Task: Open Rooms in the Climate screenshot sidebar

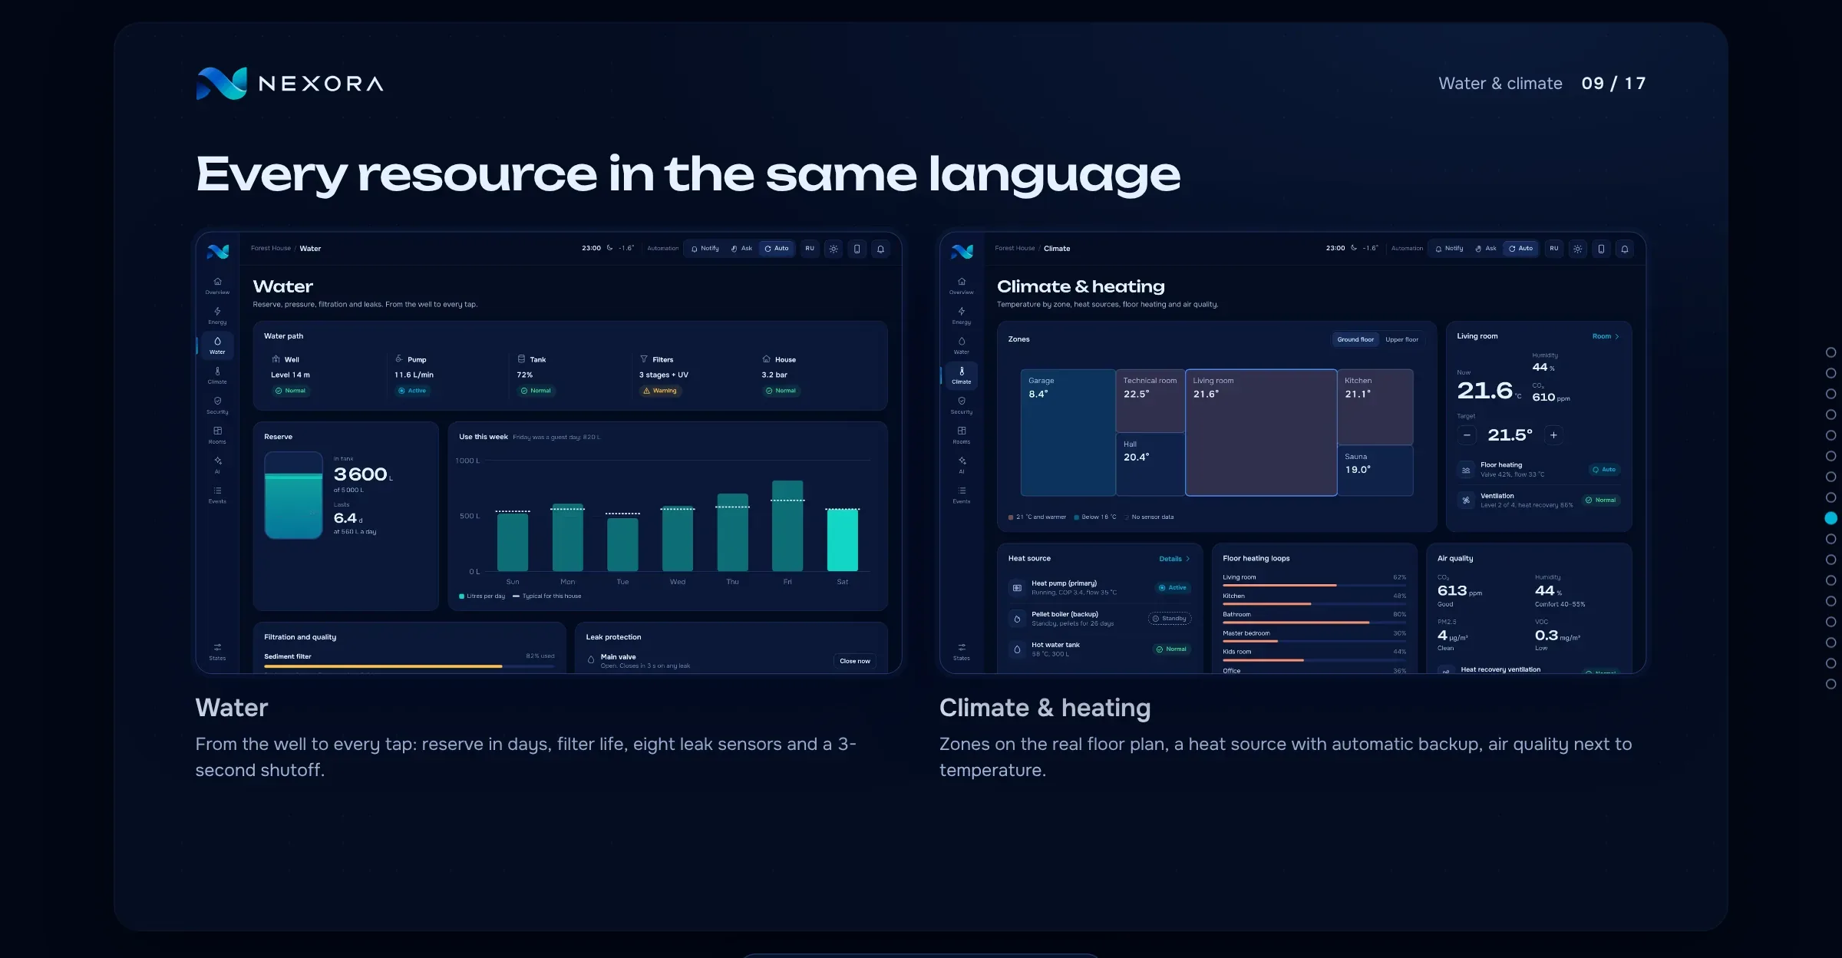Action: [962, 435]
